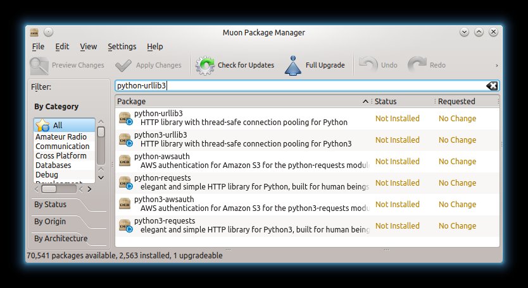Click the python-urllib3 package icon
528x288 pixels.
point(125,118)
